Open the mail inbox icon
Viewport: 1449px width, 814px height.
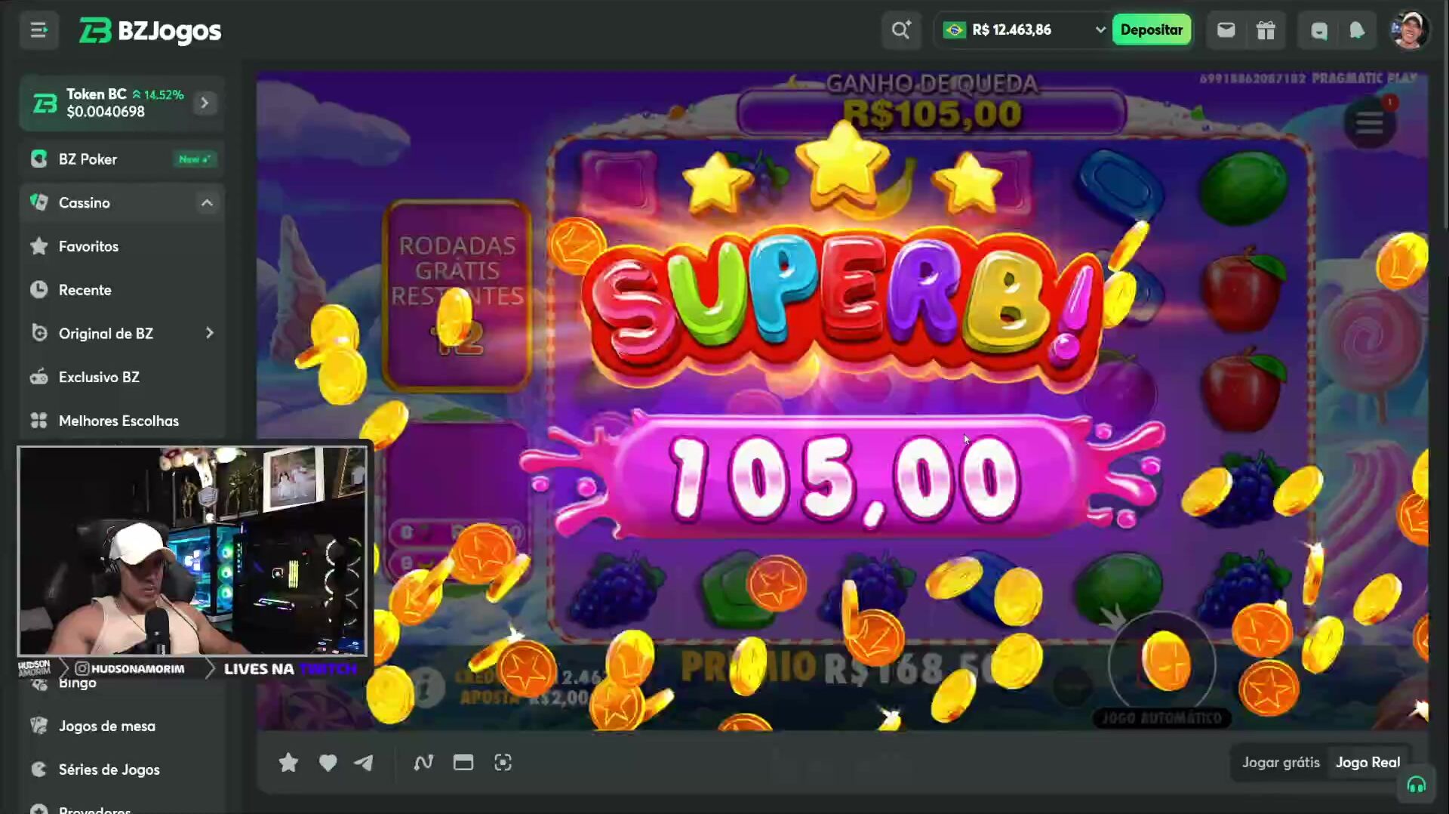point(1226,30)
